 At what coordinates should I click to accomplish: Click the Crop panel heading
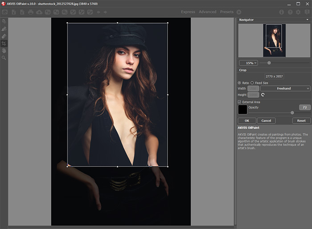click(242, 70)
